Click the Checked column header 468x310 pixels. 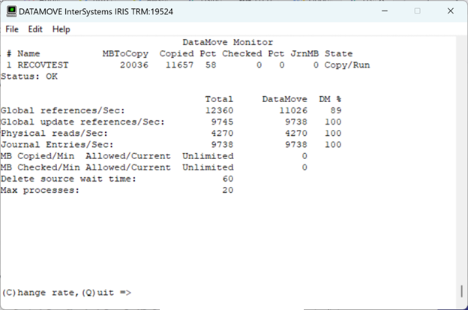[x=241, y=53]
